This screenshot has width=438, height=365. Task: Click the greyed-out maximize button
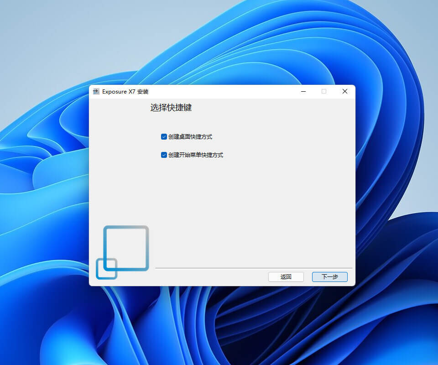click(324, 91)
